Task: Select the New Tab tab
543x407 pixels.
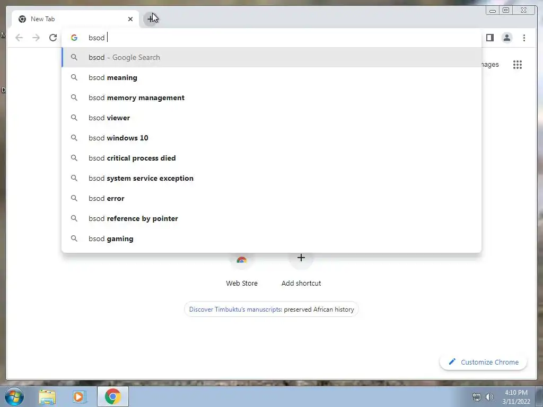Action: 75,19
